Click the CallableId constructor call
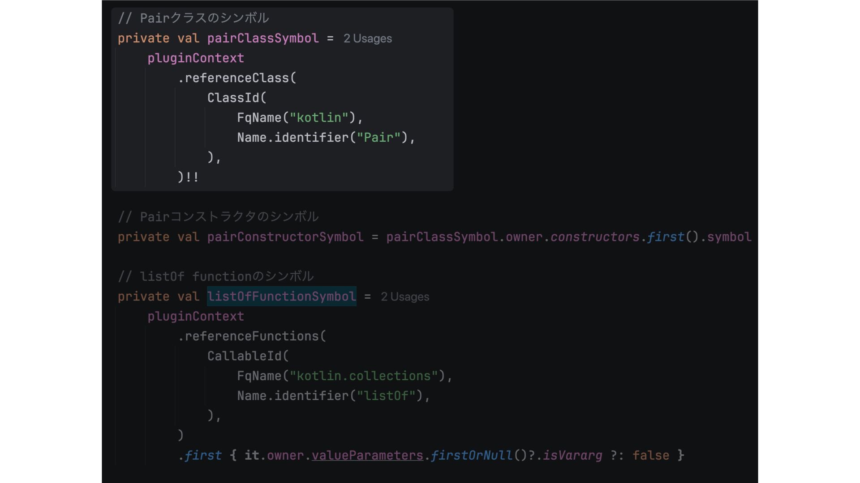The height and width of the screenshot is (483, 860). click(x=244, y=356)
